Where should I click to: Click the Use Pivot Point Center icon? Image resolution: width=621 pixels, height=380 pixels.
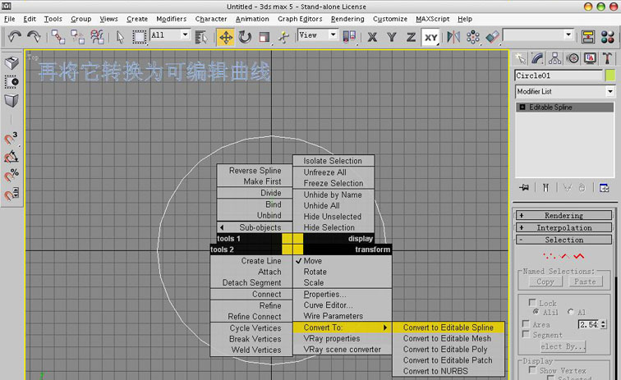(x=349, y=37)
